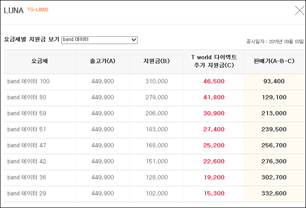Image resolution: width=306 pixels, height=208 pixels.
Task: Click the 46,500 additional subsidy value
Action: (214, 81)
